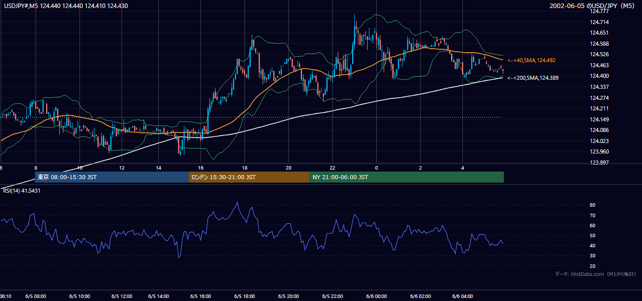The width and height of the screenshot is (642, 301).
Task: Select the ロンドン 15:30-21:00 JST session bar
Action: tap(249, 177)
